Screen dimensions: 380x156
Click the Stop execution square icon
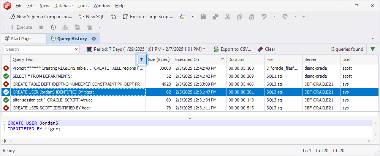pos(41,27)
